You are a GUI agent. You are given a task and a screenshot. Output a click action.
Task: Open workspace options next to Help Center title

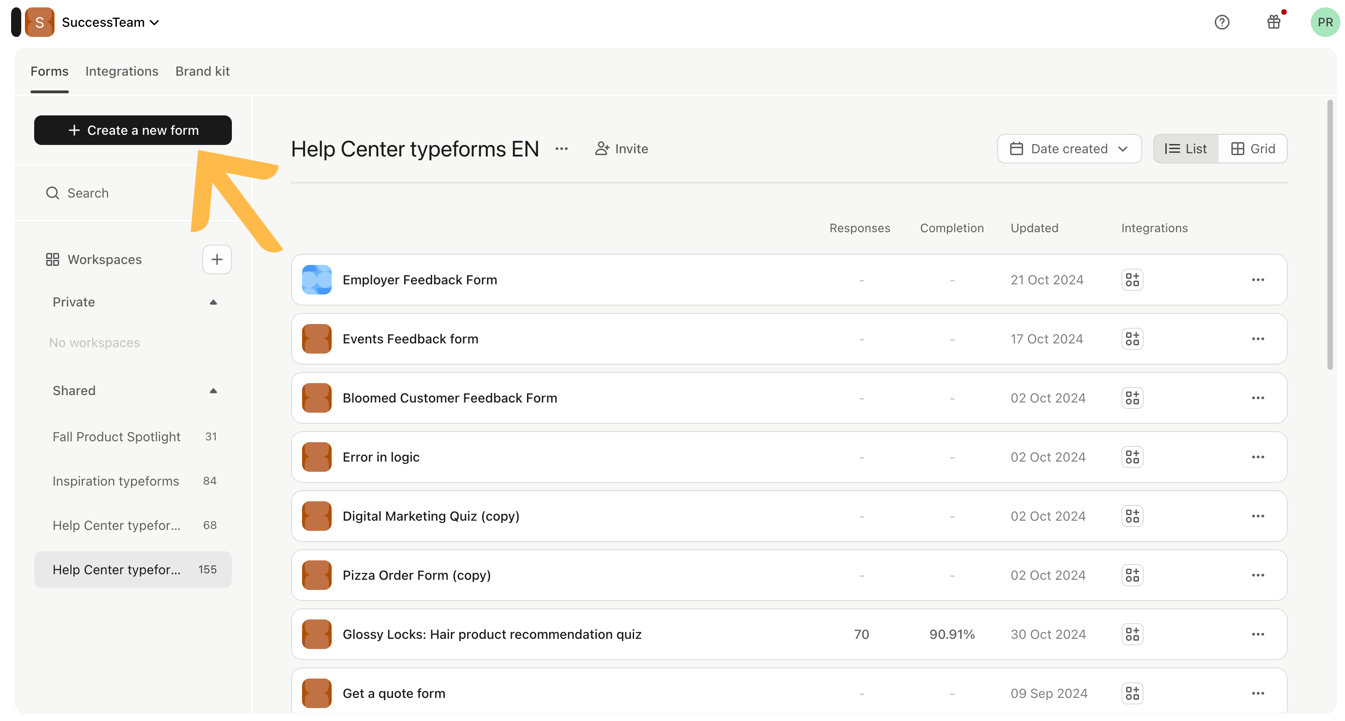[x=561, y=149]
